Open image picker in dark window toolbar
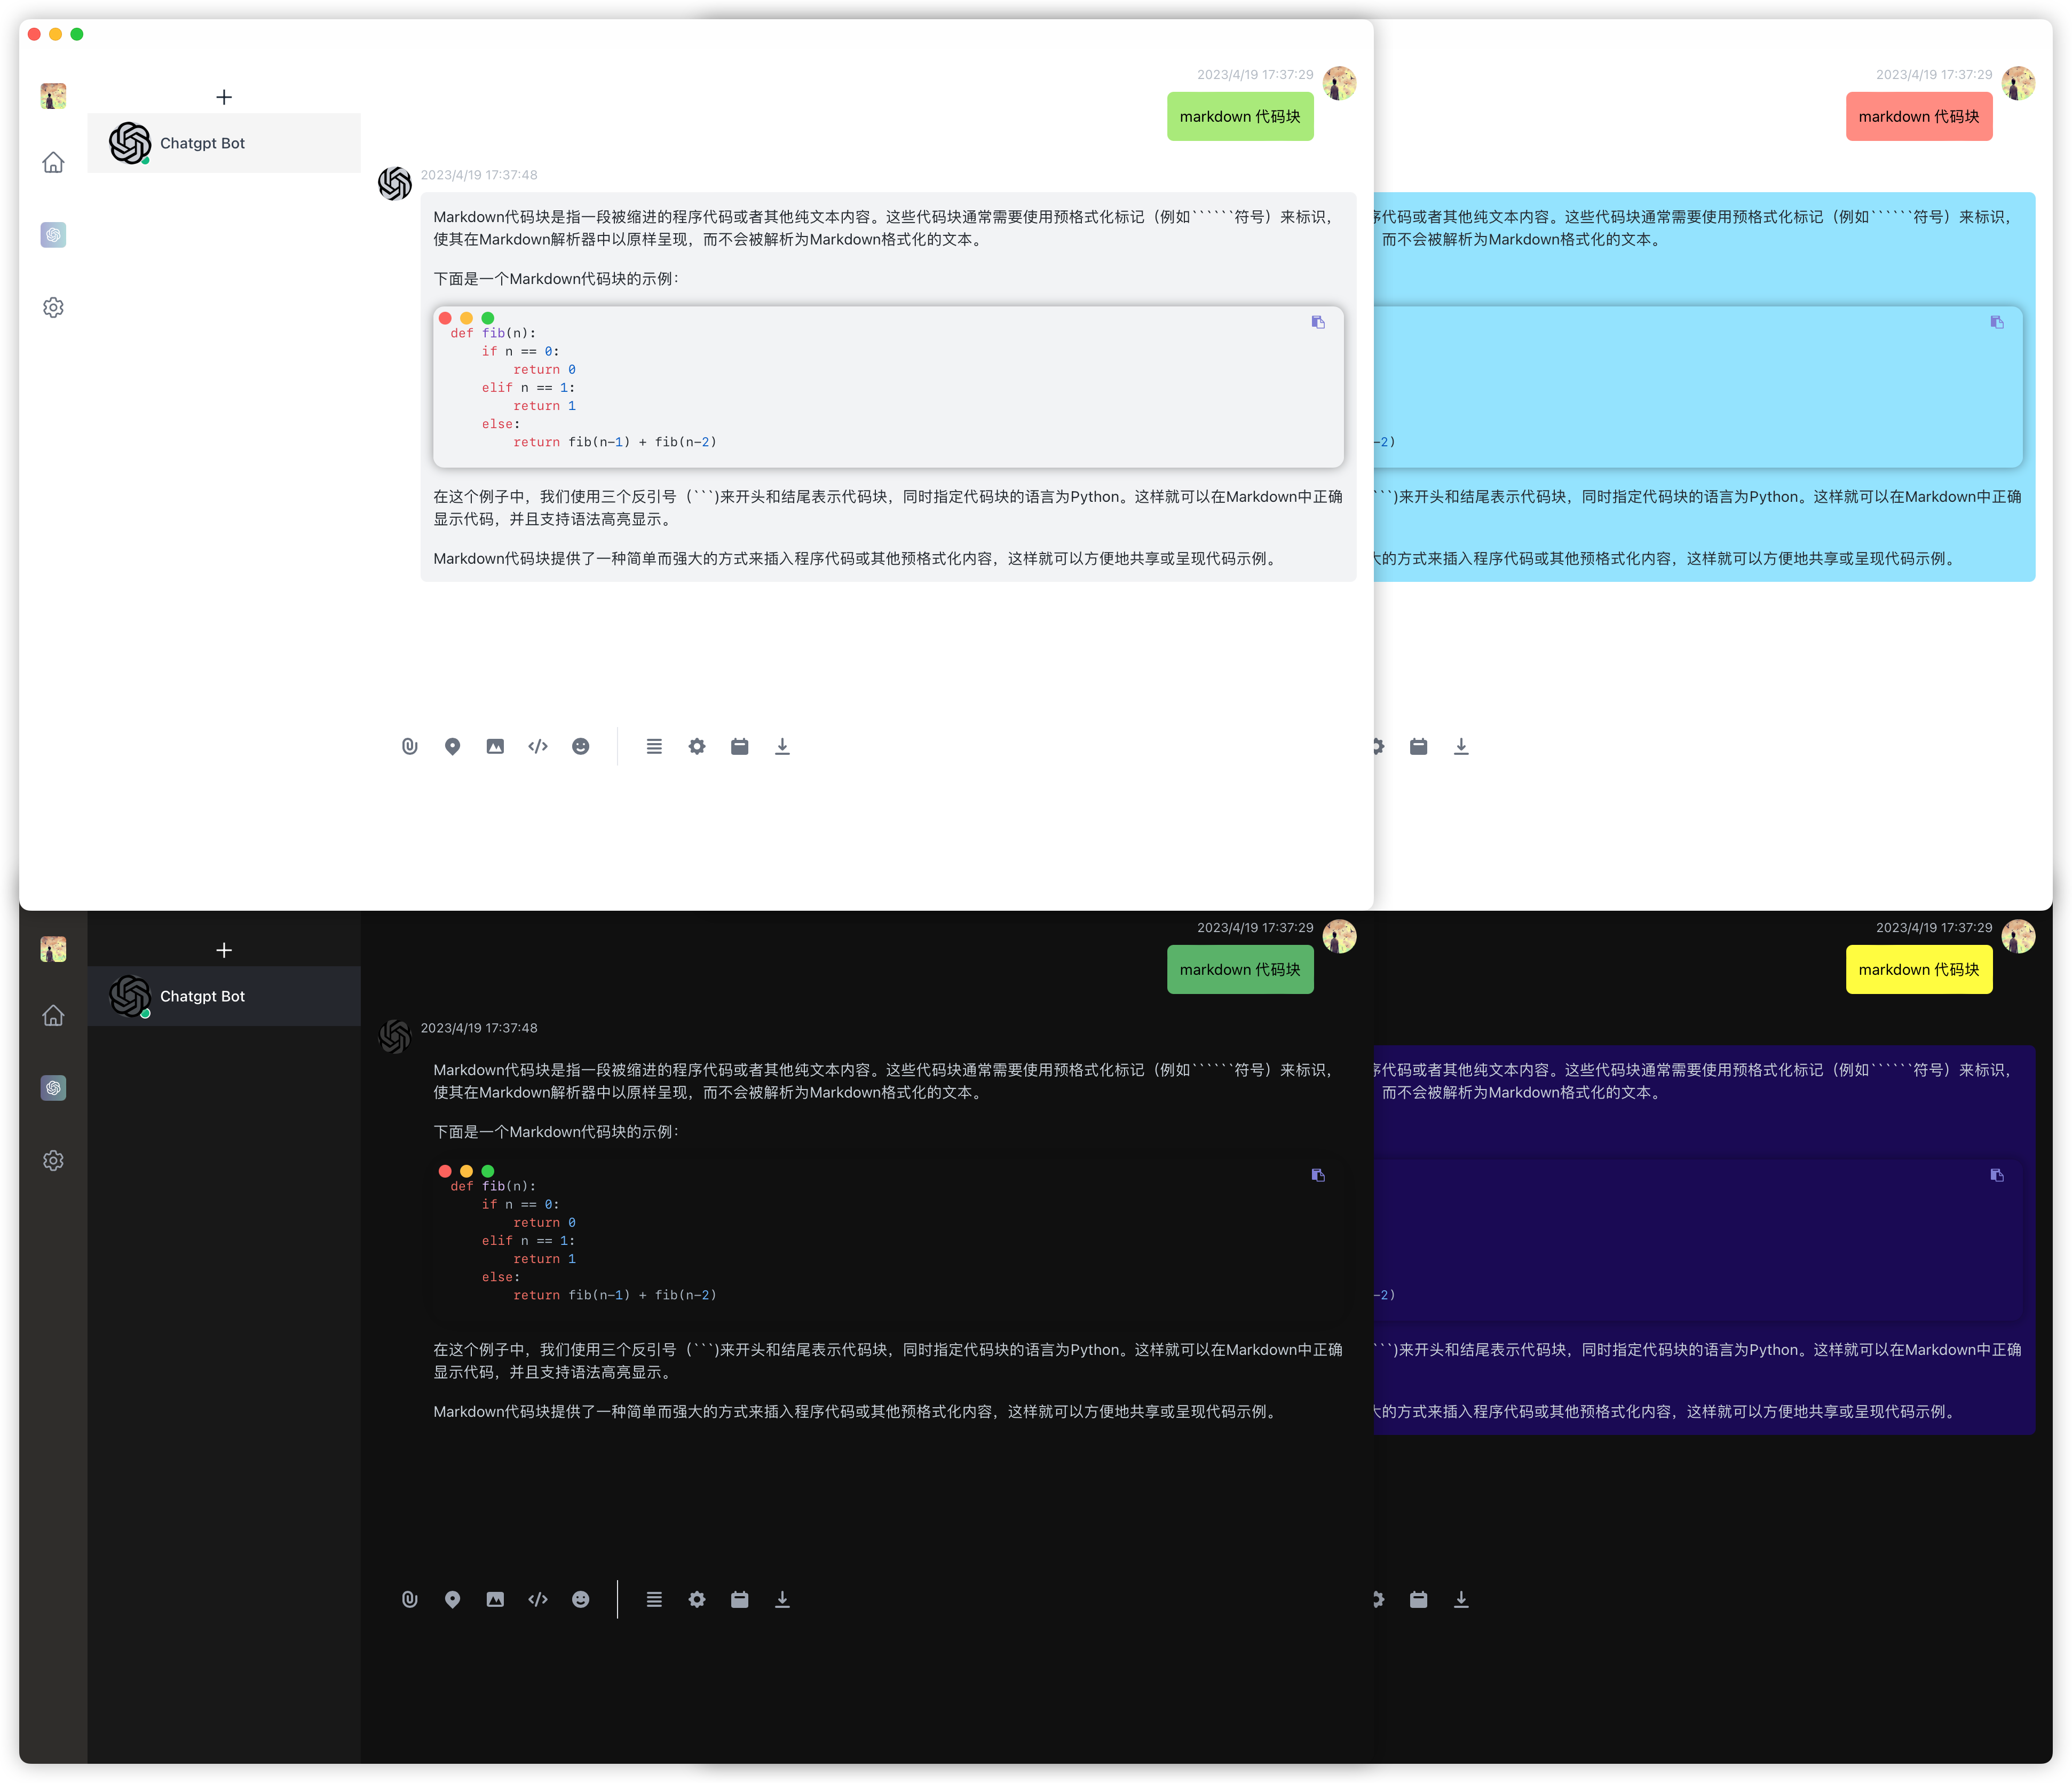 pos(495,1599)
